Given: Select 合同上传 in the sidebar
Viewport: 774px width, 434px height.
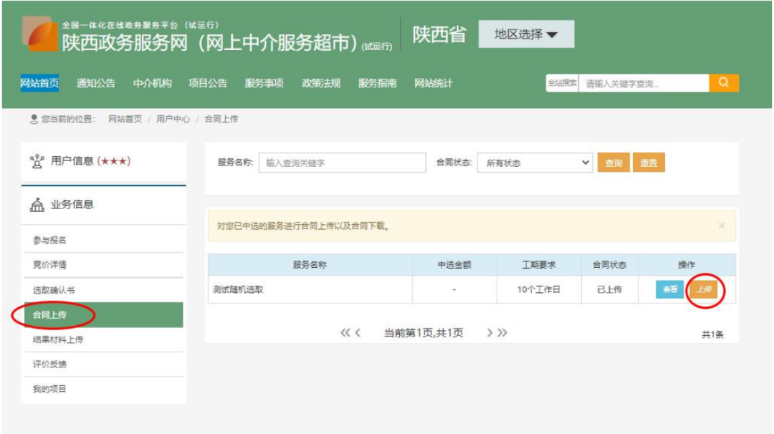Looking at the screenshot, I should pos(104,314).
